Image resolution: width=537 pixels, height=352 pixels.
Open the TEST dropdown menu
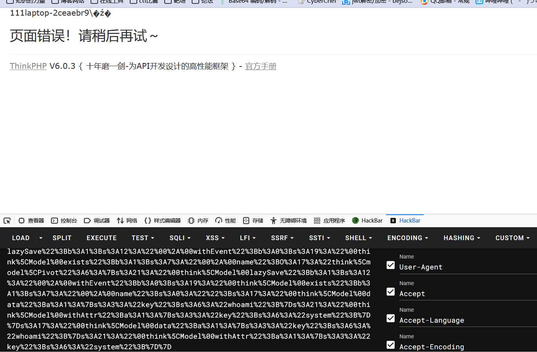point(143,238)
